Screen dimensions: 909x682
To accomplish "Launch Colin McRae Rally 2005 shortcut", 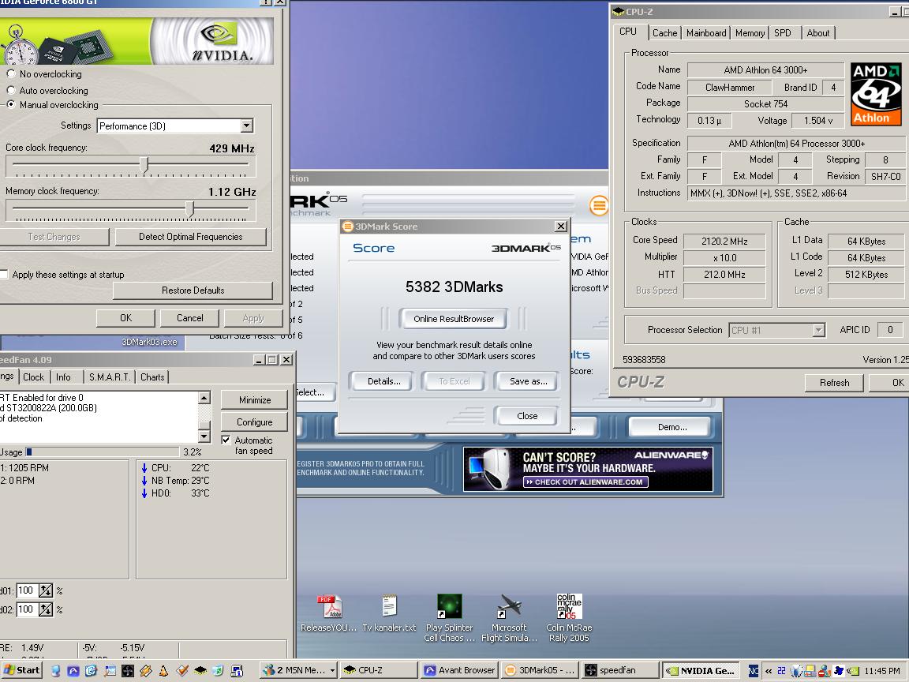I will pos(569,618).
